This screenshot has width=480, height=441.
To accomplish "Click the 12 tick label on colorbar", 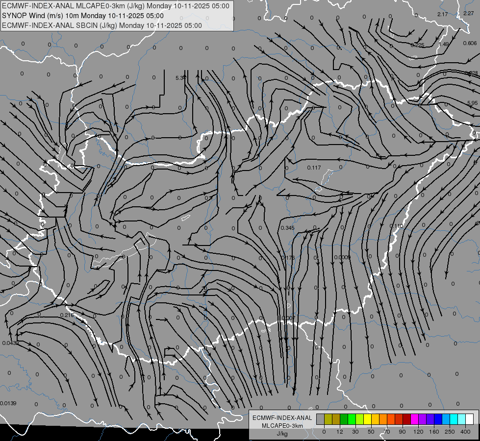I will pyautogui.click(x=340, y=432).
